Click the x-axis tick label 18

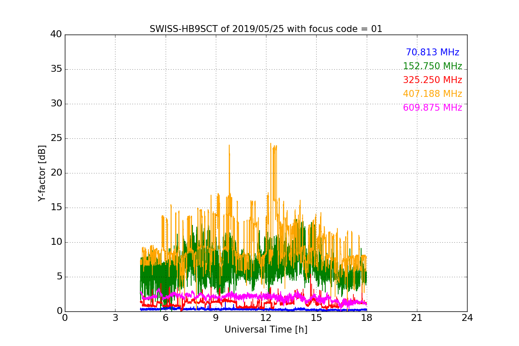pyautogui.click(x=367, y=318)
